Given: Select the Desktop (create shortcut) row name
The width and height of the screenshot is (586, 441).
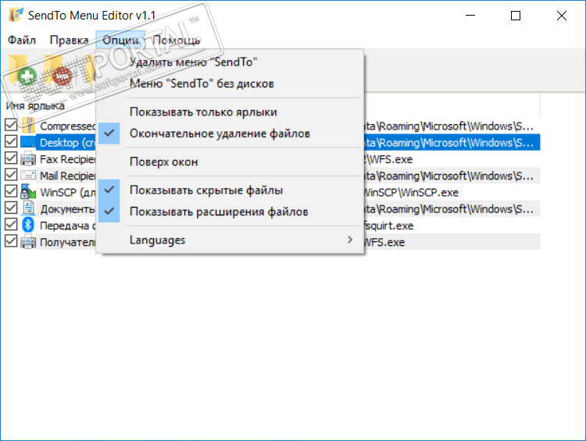Looking at the screenshot, I should tap(68, 143).
